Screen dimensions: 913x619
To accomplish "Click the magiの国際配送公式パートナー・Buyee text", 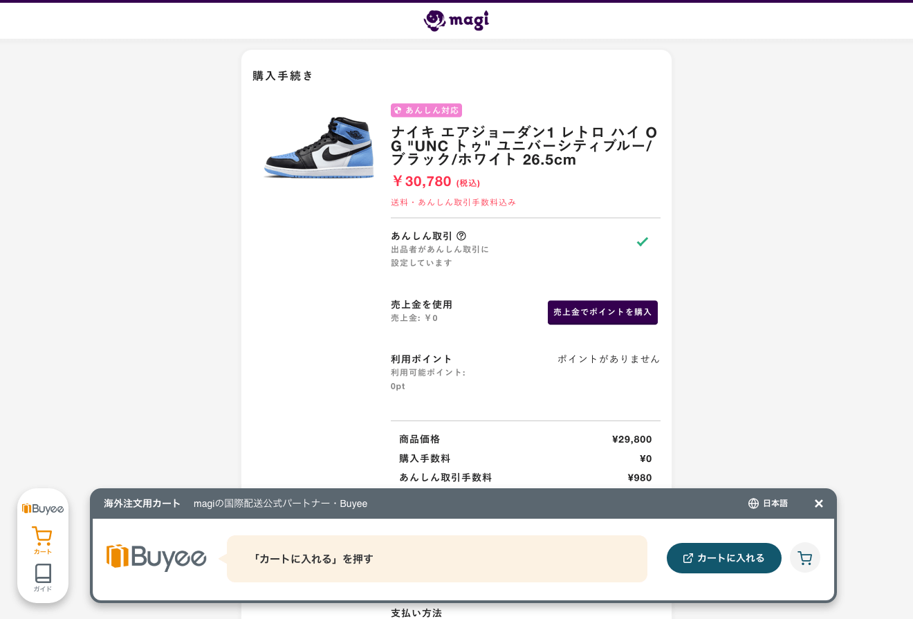I will [x=280, y=503].
